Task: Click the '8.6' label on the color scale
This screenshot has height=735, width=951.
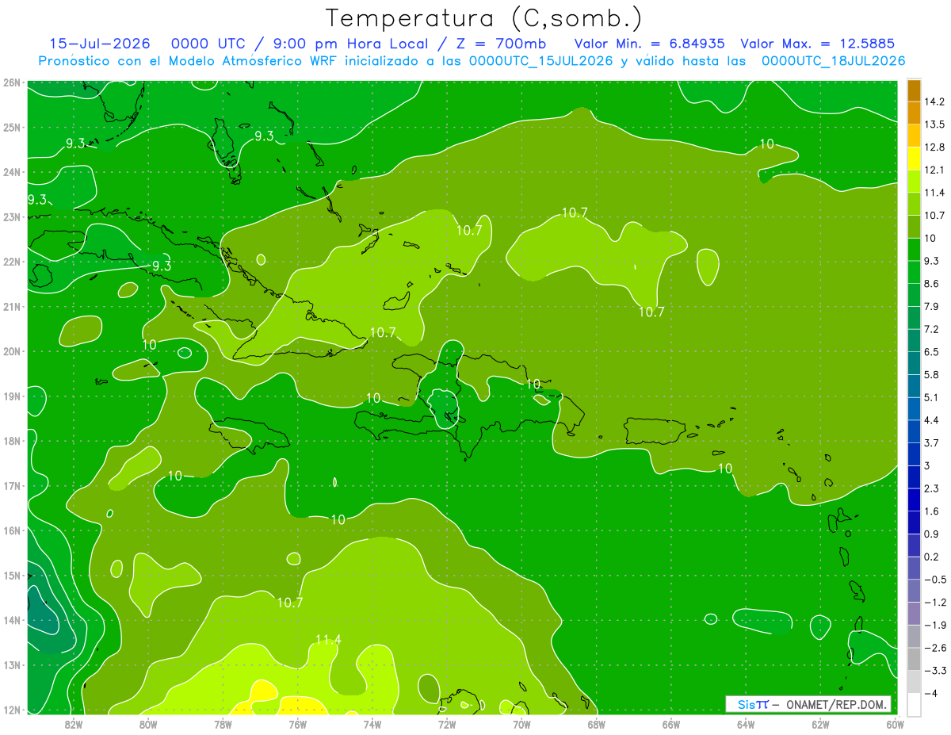Action: click(x=932, y=283)
